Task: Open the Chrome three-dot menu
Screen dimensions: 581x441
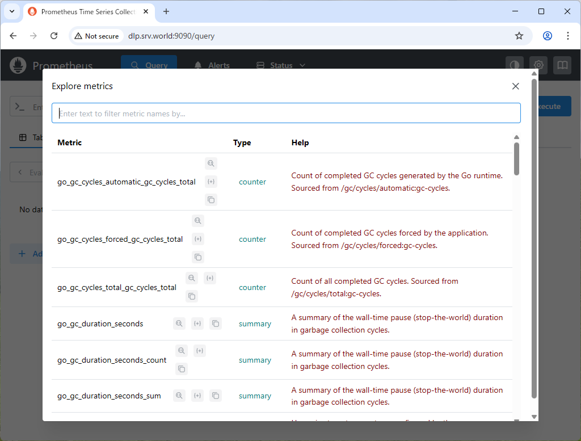Action: pos(567,36)
